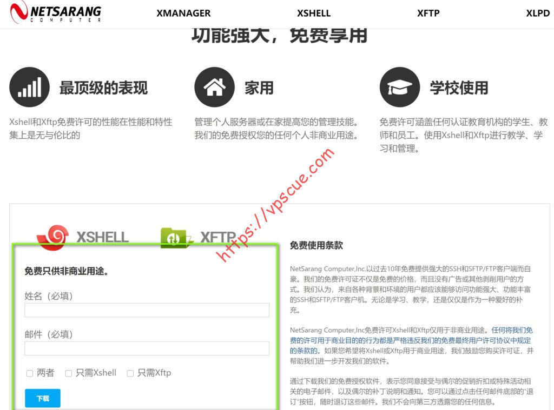Click the house home-use icon

click(214, 87)
